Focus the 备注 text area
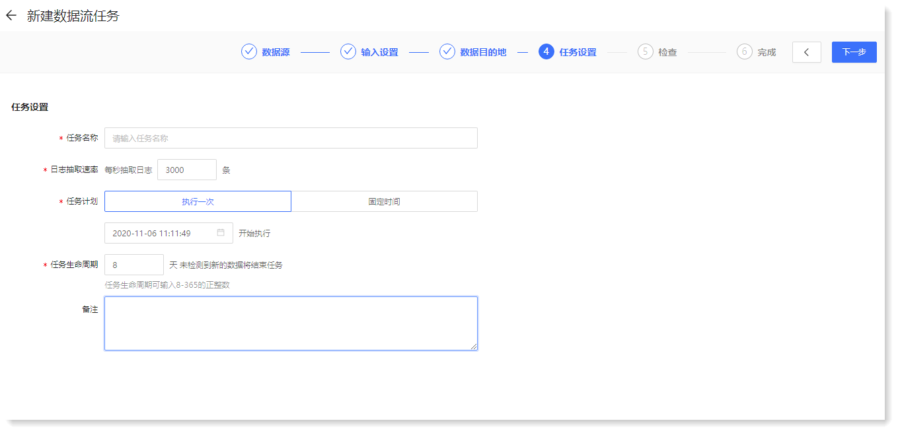 (x=291, y=323)
